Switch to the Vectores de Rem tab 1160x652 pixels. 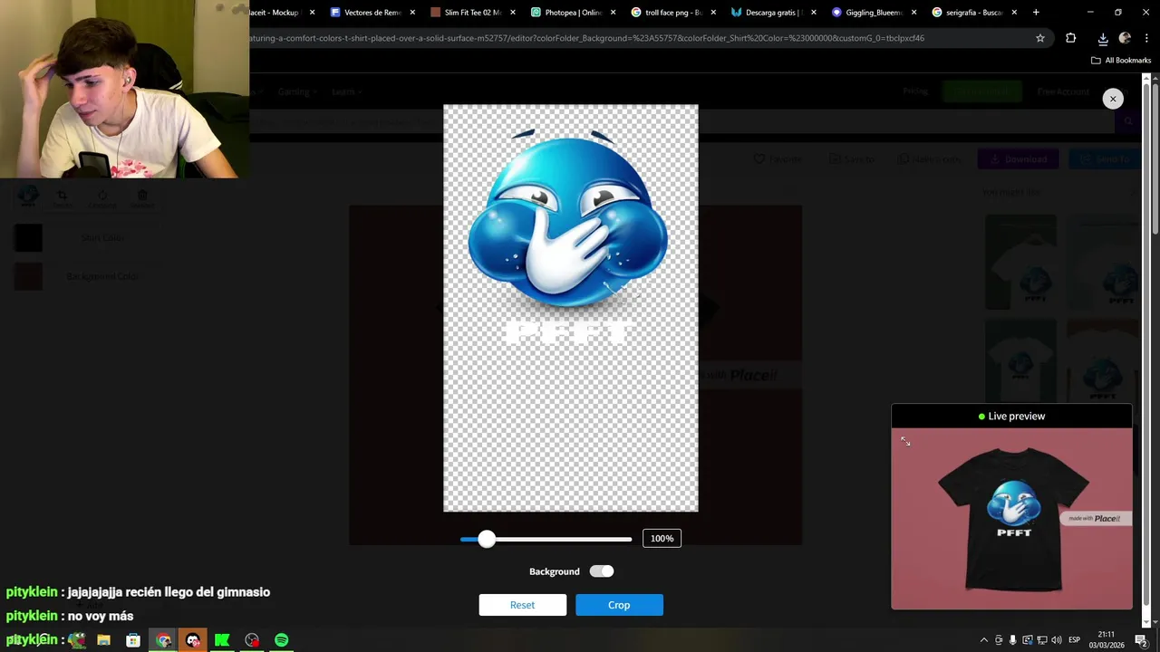(x=372, y=13)
